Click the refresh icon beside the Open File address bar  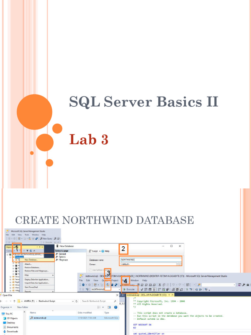pos(76,301)
